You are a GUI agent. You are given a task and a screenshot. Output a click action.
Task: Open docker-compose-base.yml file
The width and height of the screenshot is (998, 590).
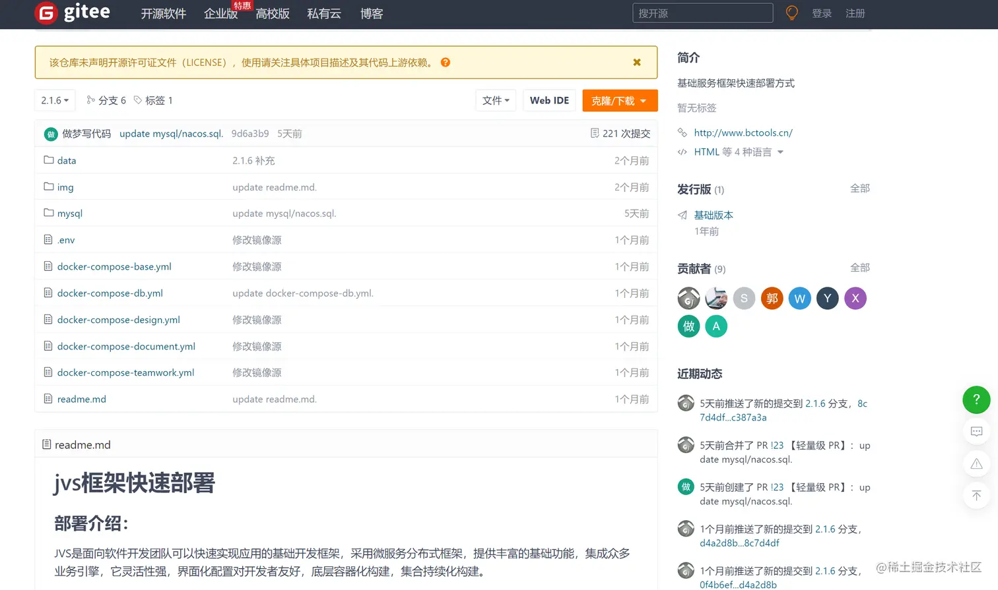point(114,266)
